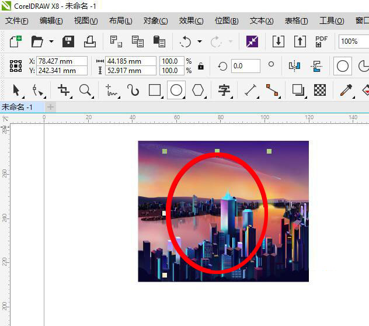Switch to the 未命名 -1 document tab

22,107
